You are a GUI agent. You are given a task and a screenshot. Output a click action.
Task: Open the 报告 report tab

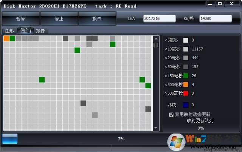click(40, 31)
